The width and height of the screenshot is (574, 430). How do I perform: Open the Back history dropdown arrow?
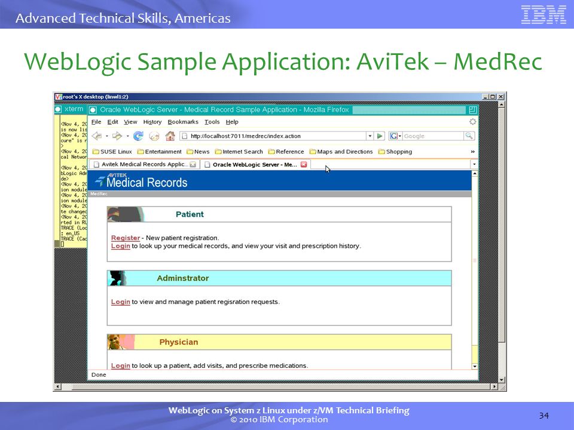(107, 136)
